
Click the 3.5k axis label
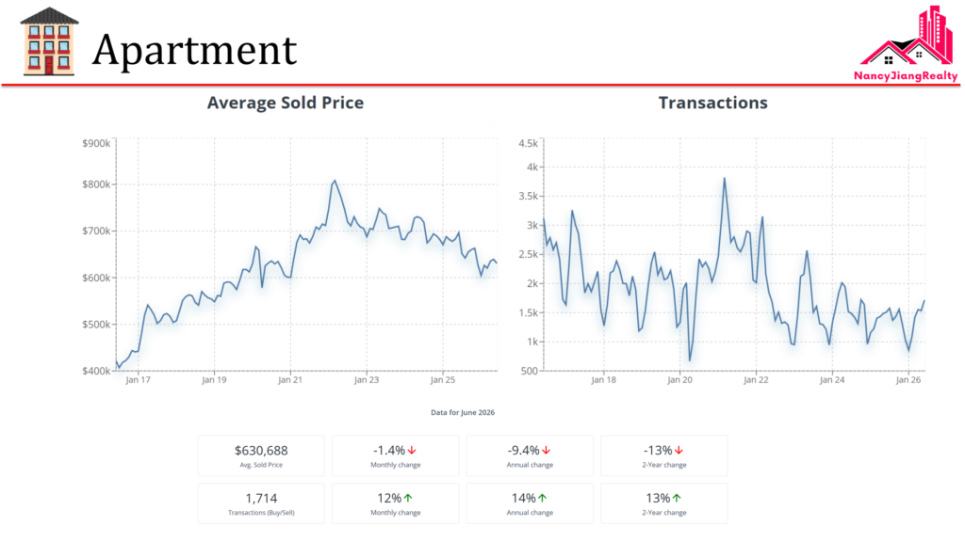[528, 196]
